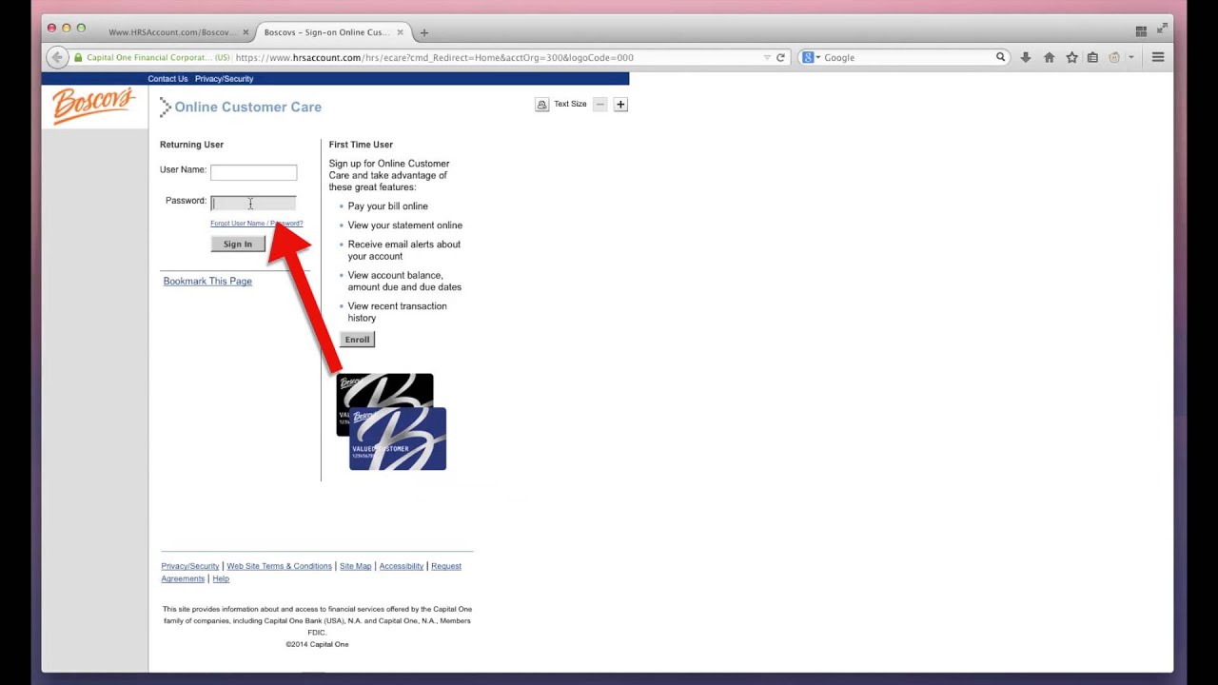Open the Site Map link
Image resolution: width=1218 pixels, height=685 pixels.
click(355, 566)
